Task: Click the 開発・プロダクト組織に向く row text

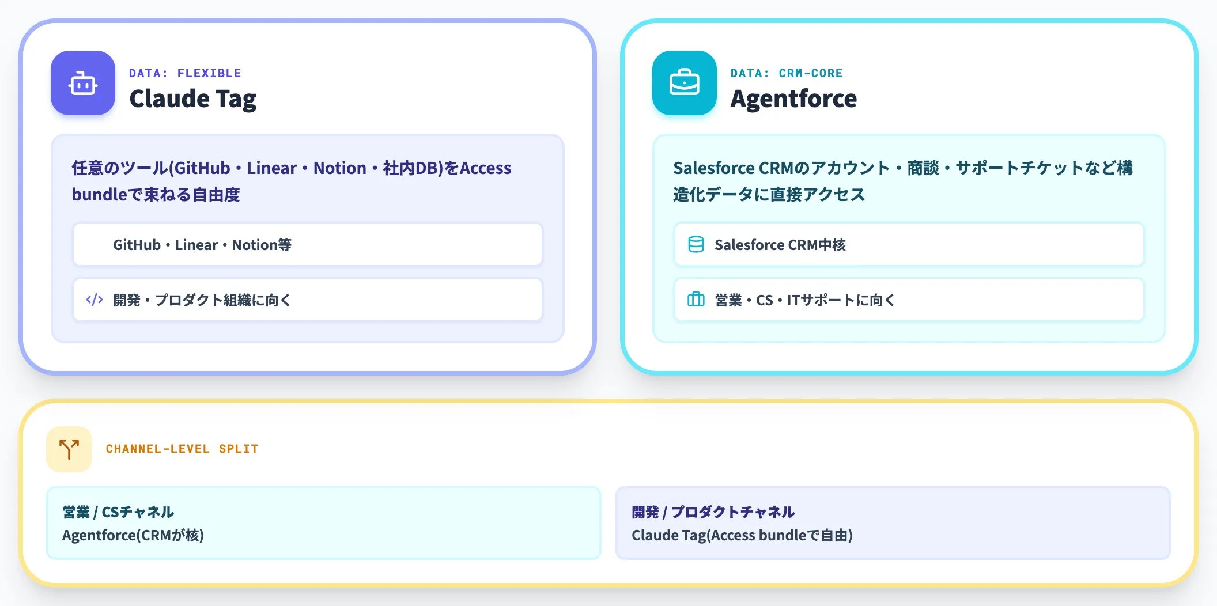Action: (x=202, y=300)
